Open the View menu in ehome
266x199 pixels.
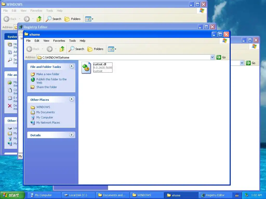[46, 41]
